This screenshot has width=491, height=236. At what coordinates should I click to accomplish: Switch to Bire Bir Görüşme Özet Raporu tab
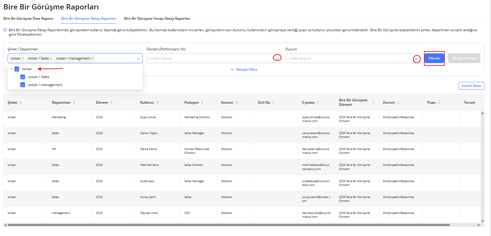[28, 19]
